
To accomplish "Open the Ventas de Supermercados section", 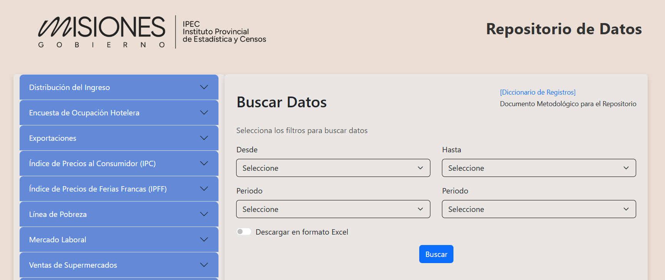I will pos(119,265).
